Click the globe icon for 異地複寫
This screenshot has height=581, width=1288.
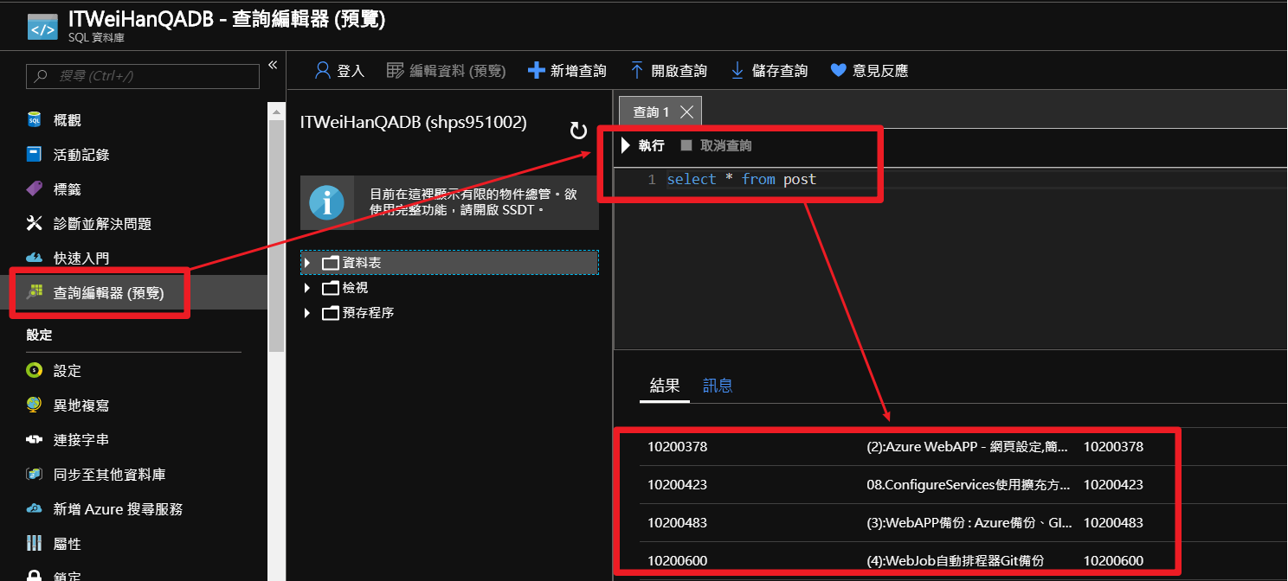pyautogui.click(x=35, y=405)
